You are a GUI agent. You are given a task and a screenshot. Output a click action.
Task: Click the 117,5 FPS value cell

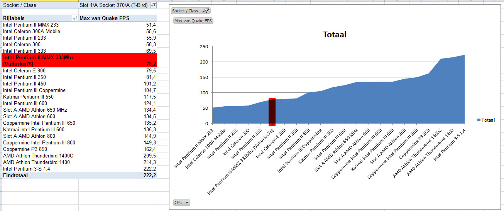click(x=117, y=97)
